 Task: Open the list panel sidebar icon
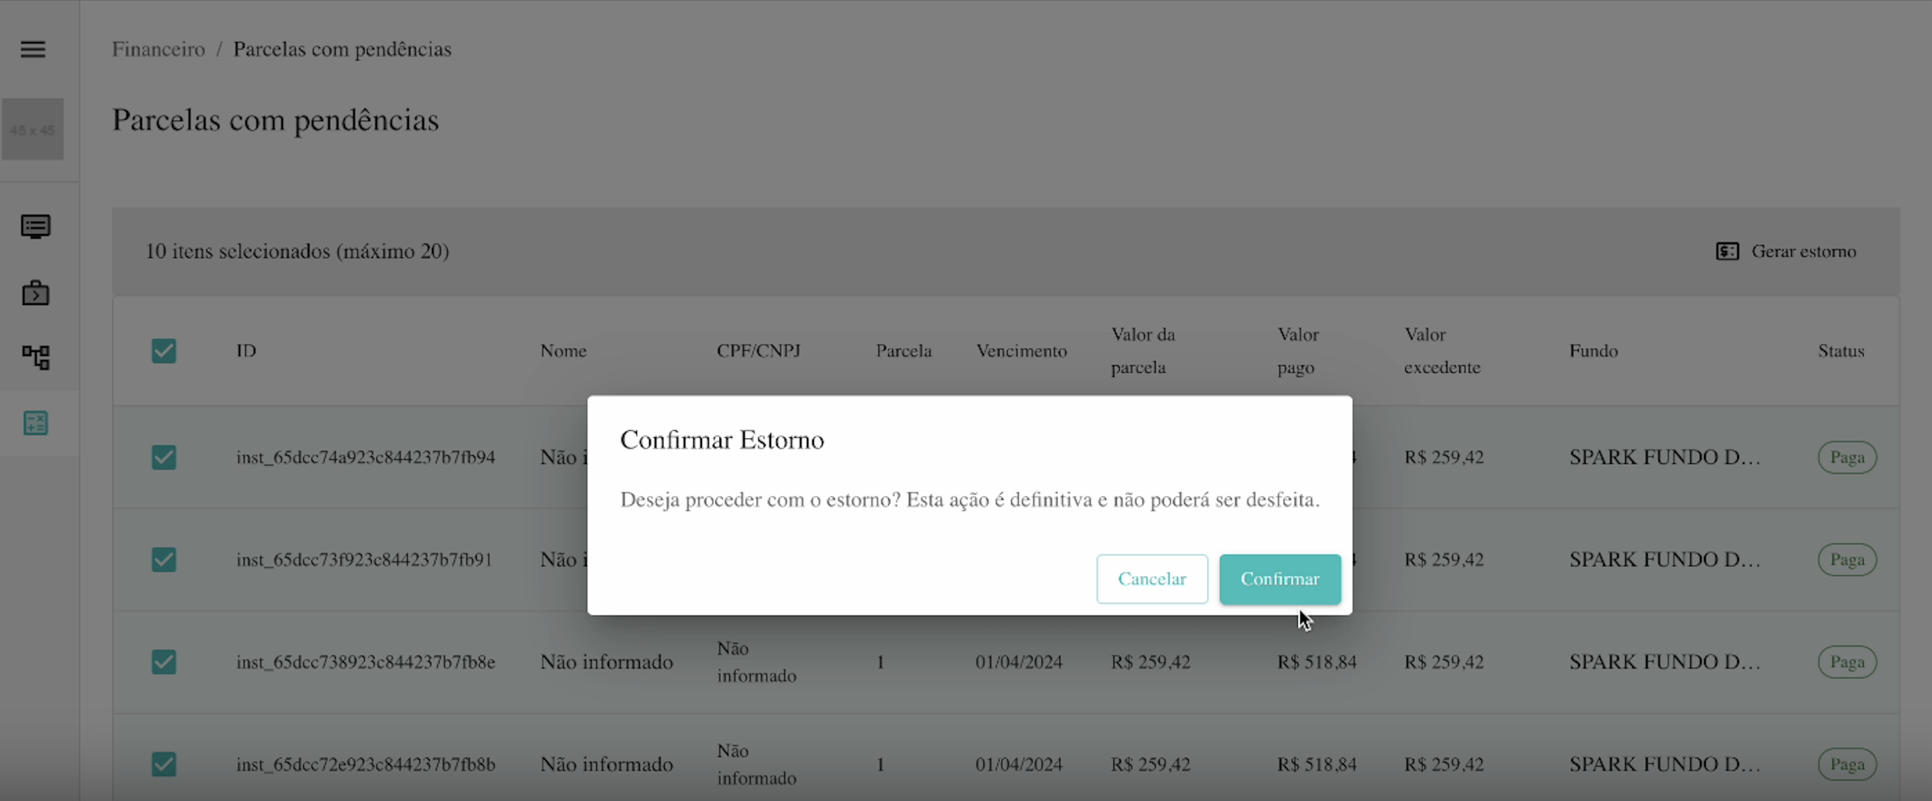pos(35,226)
